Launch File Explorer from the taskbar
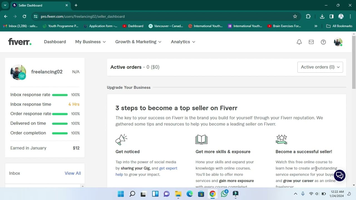 pos(178,194)
